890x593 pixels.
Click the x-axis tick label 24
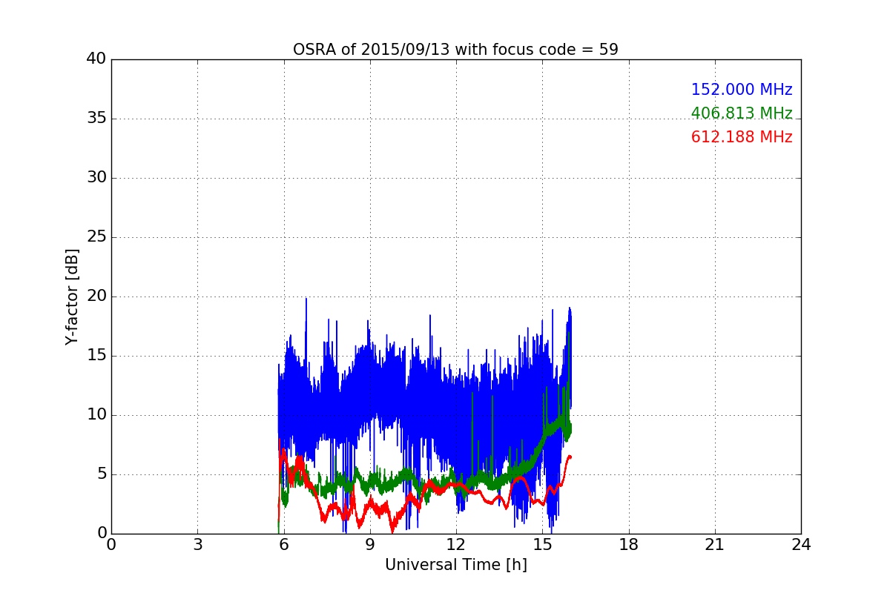click(x=801, y=544)
